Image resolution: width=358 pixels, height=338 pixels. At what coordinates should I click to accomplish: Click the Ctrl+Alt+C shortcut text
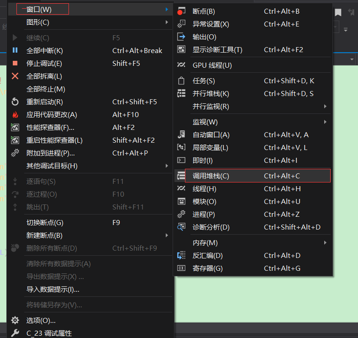pos(282,176)
